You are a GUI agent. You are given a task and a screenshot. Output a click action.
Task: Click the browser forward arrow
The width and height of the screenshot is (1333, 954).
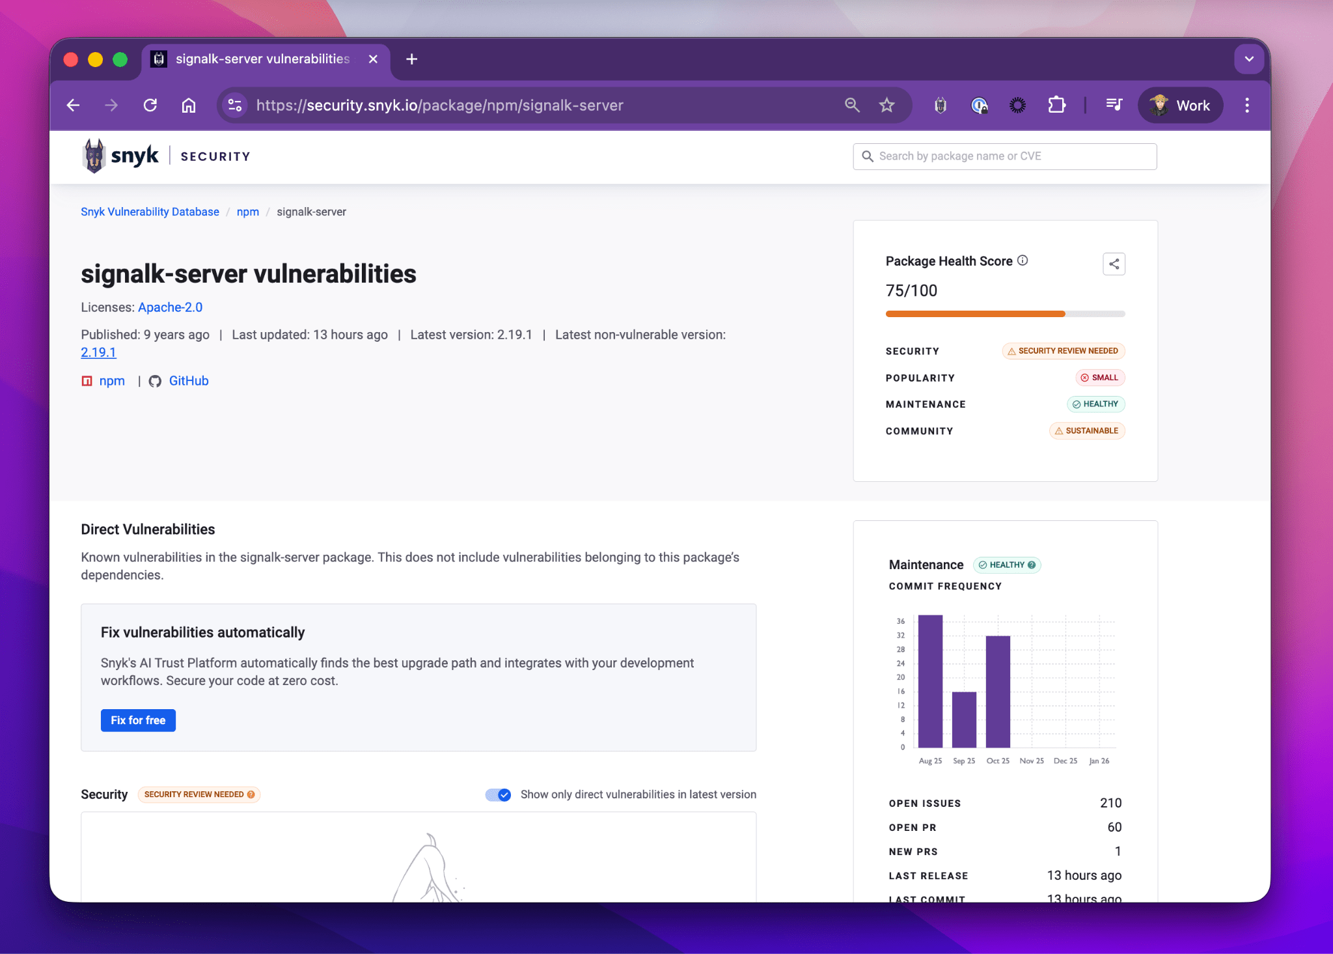111,105
